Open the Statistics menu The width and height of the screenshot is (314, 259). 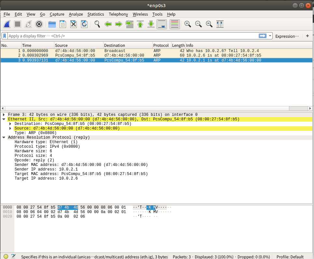[96, 14]
